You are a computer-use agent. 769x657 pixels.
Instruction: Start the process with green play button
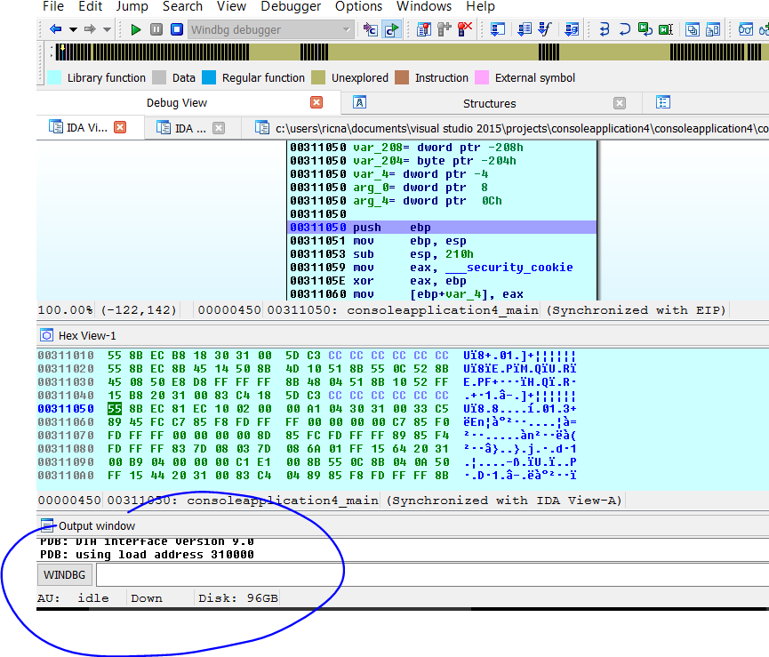(x=136, y=29)
